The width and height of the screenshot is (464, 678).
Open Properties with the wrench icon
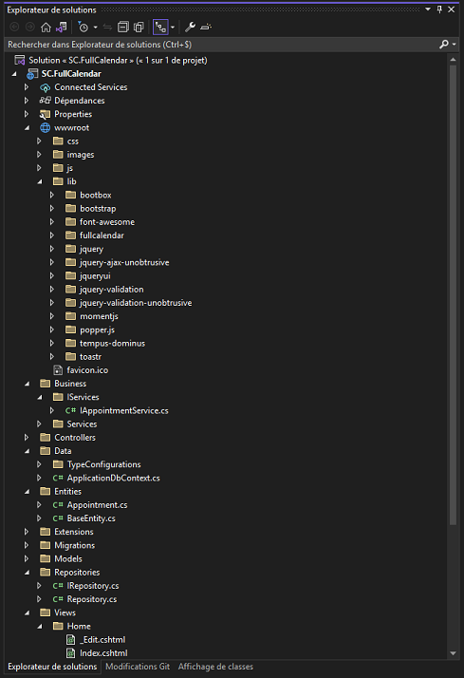[x=190, y=28]
